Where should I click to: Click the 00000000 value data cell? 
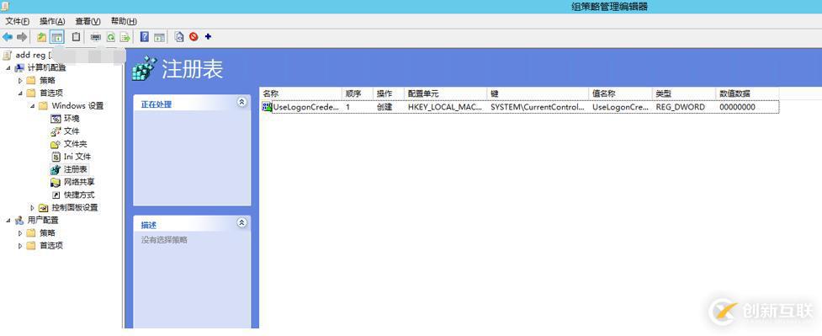(x=737, y=107)
